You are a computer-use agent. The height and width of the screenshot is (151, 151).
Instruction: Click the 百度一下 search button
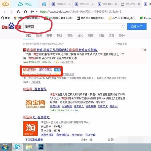pos(137,26)
